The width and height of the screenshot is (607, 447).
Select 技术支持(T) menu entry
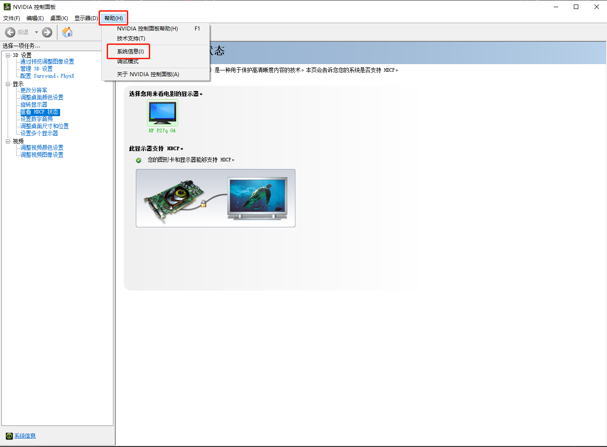[156, 39]
